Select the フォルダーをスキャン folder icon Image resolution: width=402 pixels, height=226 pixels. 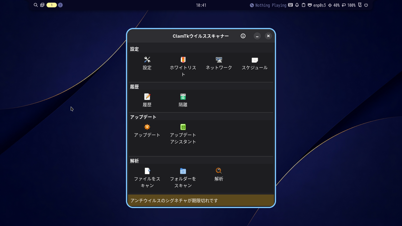tap(183, 171)
